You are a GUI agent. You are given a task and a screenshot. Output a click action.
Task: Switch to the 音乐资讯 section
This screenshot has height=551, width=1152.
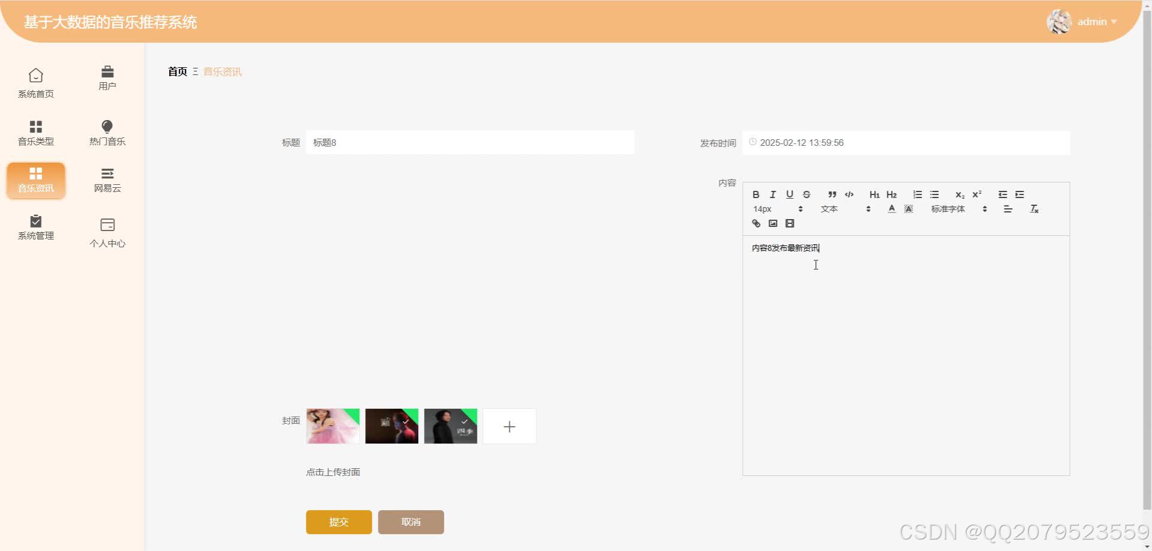[x=35, y=180]
